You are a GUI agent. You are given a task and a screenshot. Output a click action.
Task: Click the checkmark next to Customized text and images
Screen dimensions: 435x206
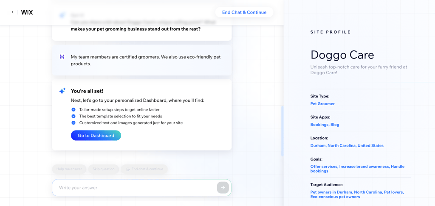[x=73, y=123]
